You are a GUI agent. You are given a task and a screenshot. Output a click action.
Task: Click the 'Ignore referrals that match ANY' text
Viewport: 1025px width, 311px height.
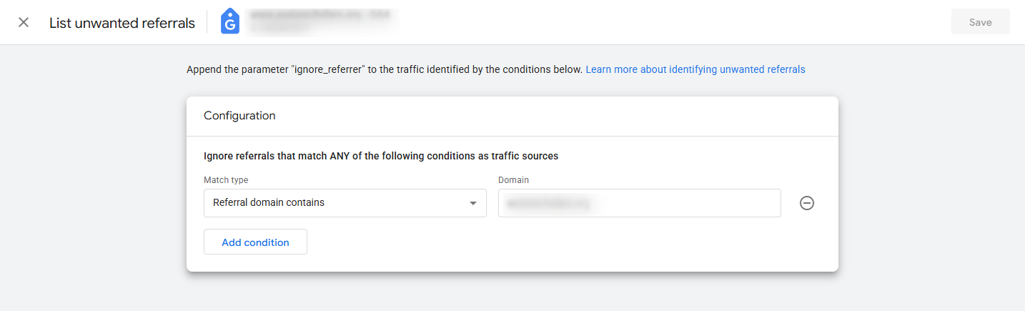point(381,155)
